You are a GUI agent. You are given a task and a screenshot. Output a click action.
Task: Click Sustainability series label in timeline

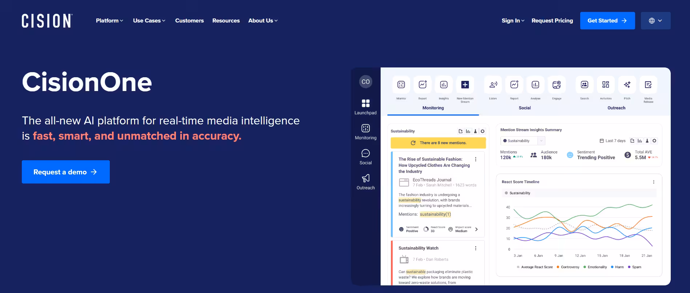click(517, 193)
